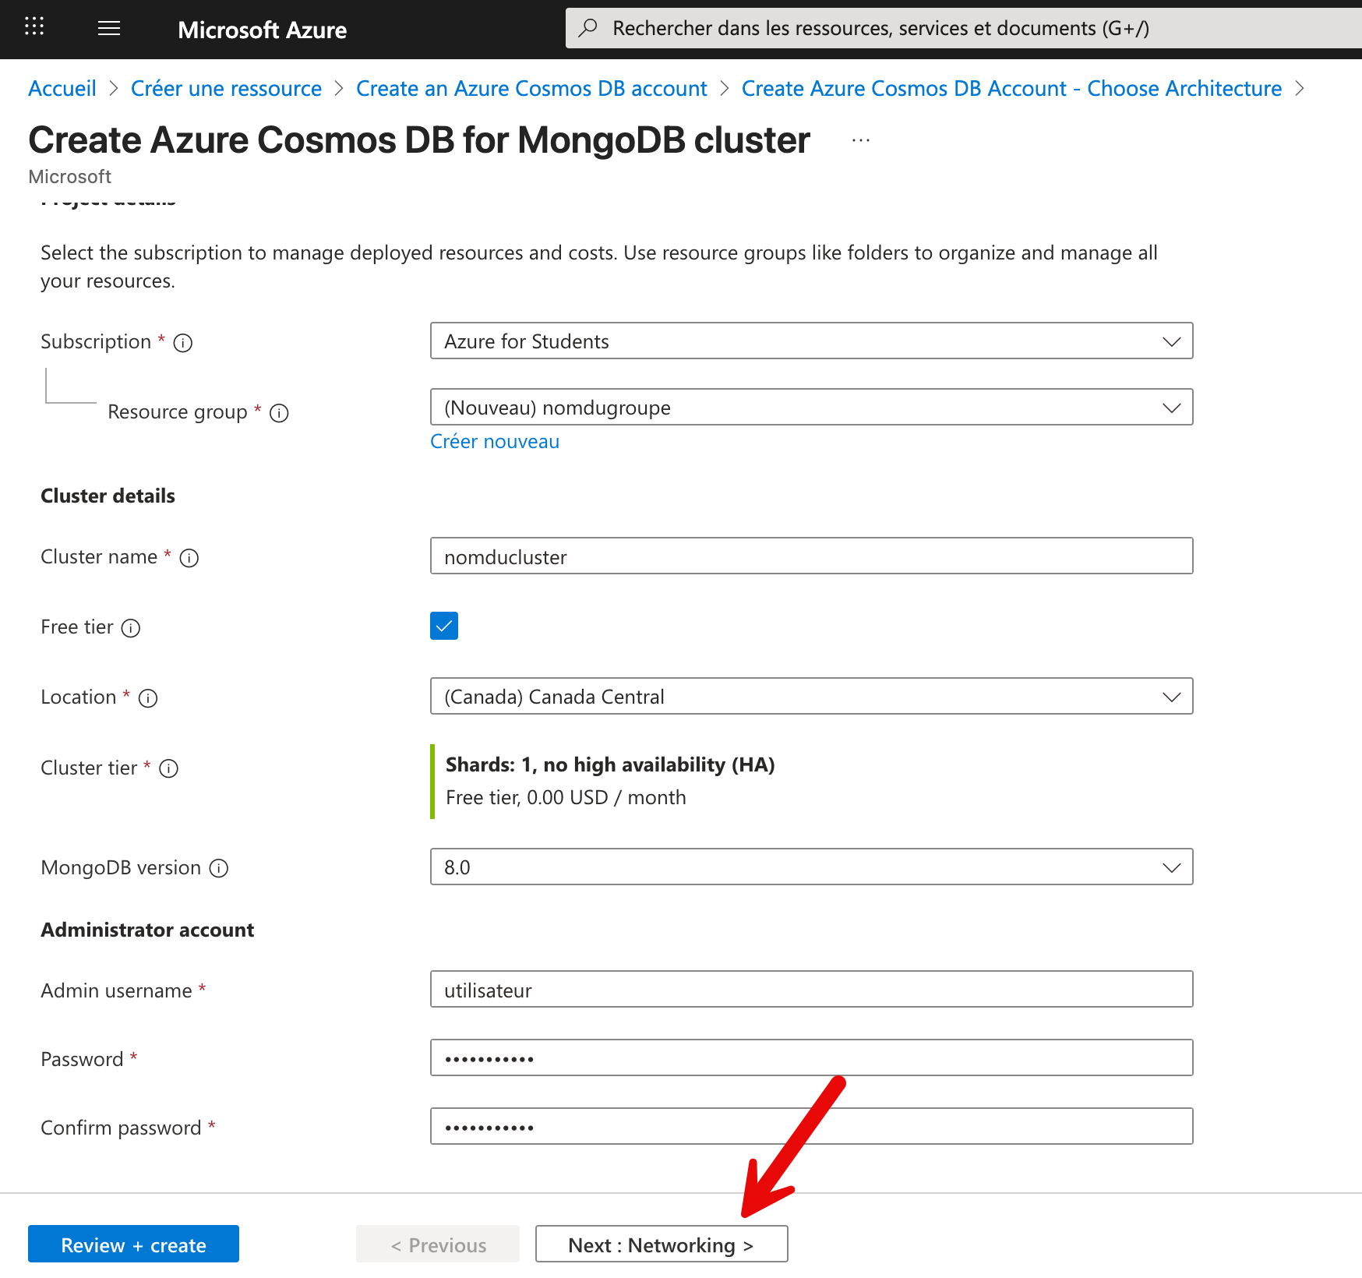Click the Review + create button
1362x1278 pixels.
(x=132, y=1244)
